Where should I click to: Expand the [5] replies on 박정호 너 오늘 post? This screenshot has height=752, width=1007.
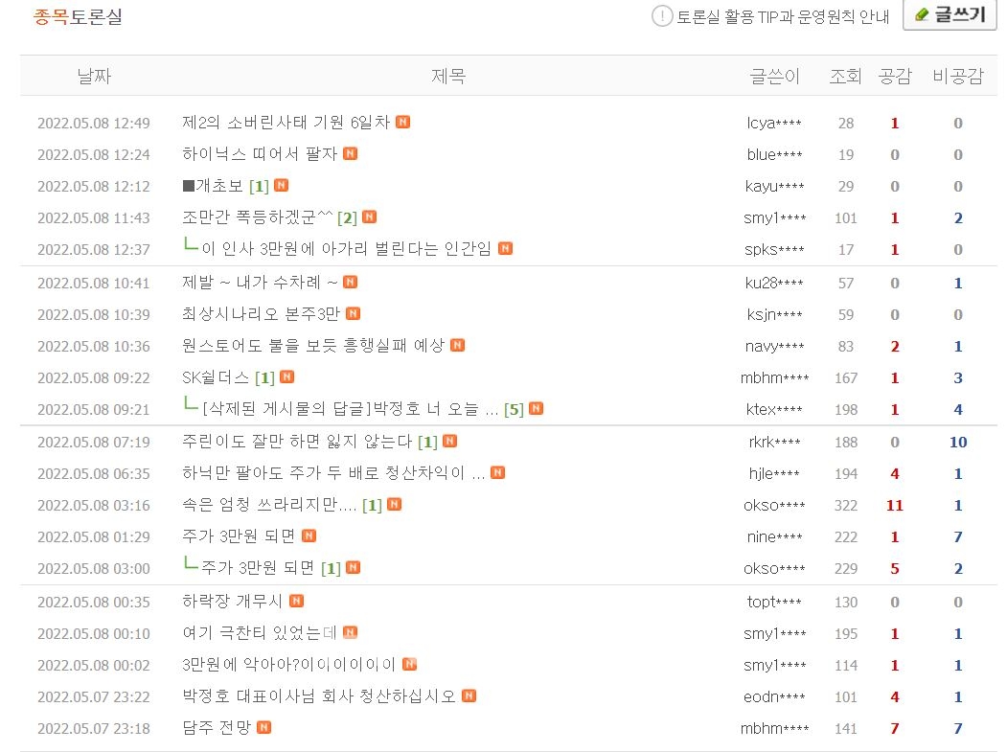pyautogui.click(x=515, y=409)
